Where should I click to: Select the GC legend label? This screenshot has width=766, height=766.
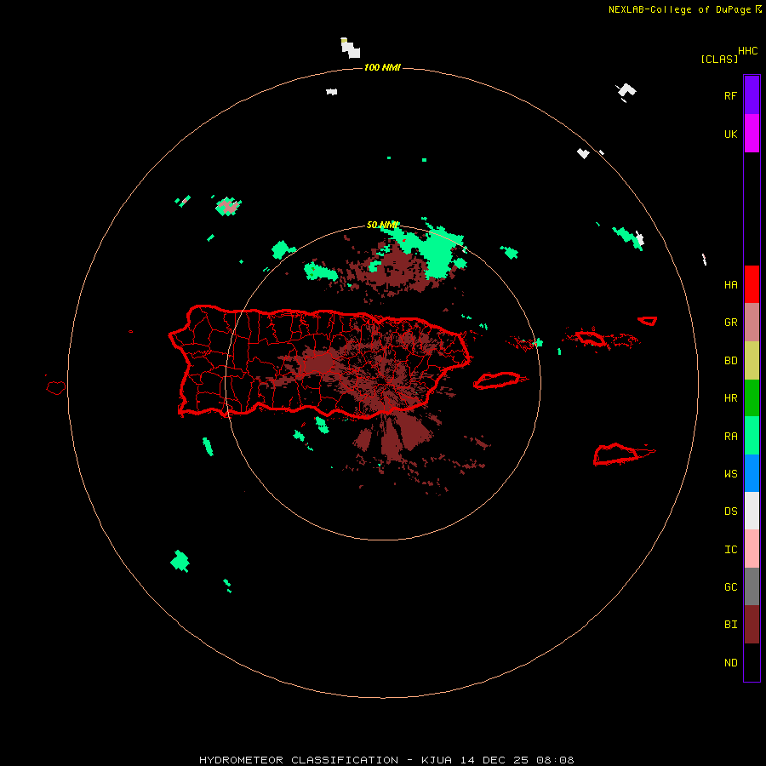pyautogui.click(x=730, y=587)
